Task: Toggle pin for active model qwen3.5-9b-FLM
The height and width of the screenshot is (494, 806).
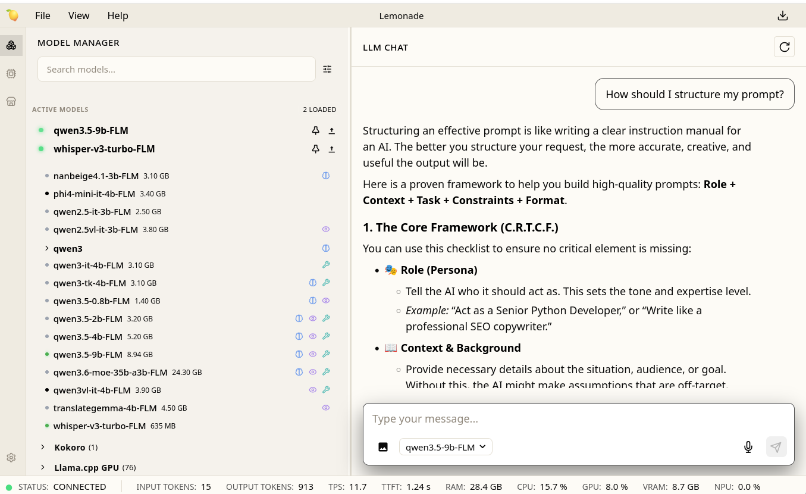Action: [316, 131]
